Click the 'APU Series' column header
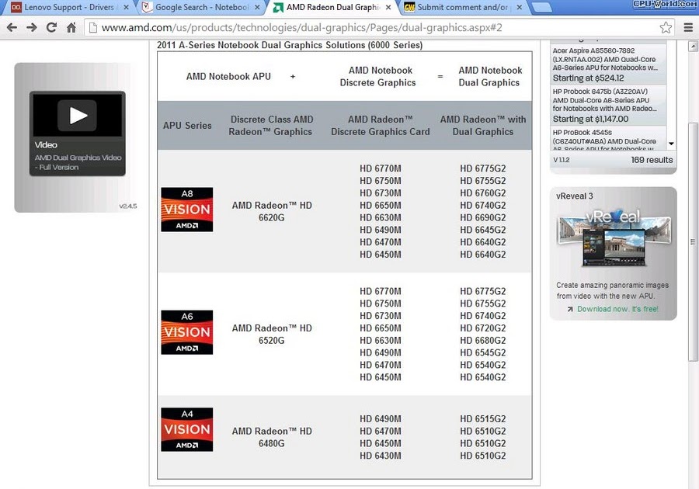 tap(187, 126)
